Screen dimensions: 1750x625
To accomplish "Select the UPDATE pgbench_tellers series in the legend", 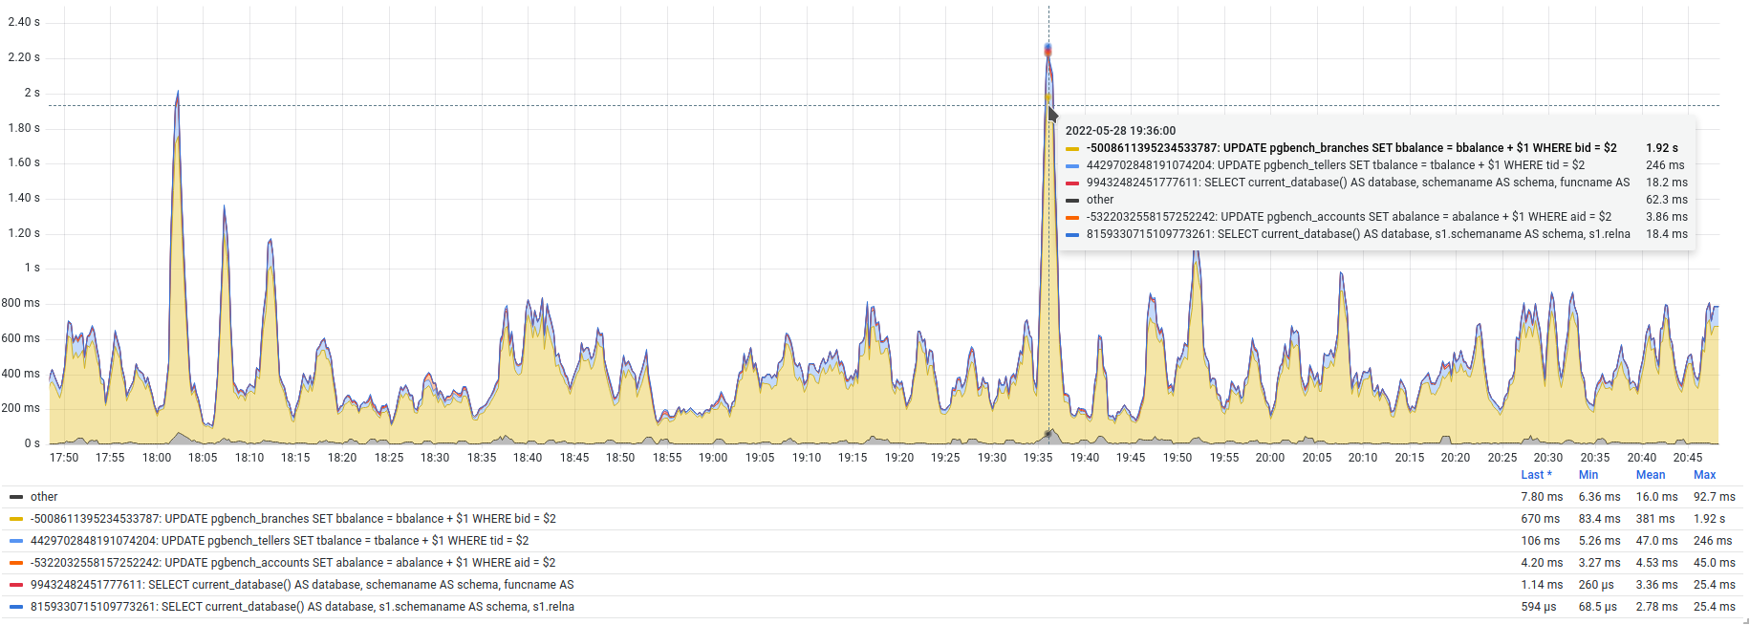I will [x=279, y=541].
